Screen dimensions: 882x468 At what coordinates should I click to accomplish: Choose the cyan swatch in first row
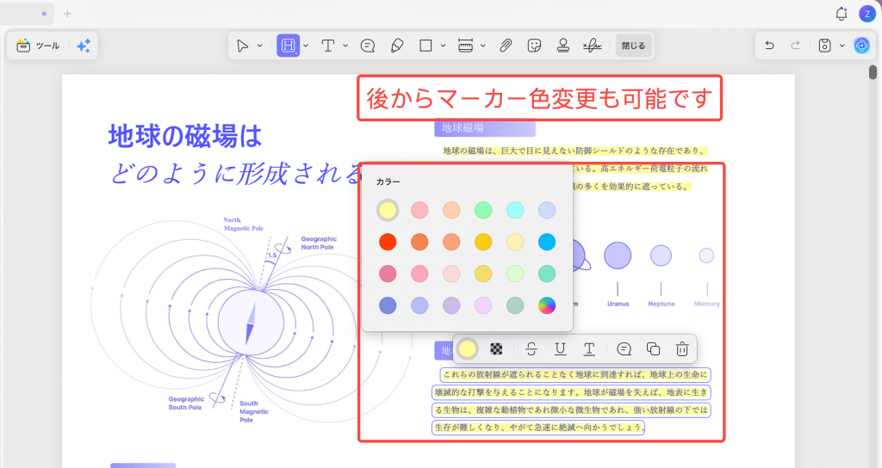tap(515, 210)
